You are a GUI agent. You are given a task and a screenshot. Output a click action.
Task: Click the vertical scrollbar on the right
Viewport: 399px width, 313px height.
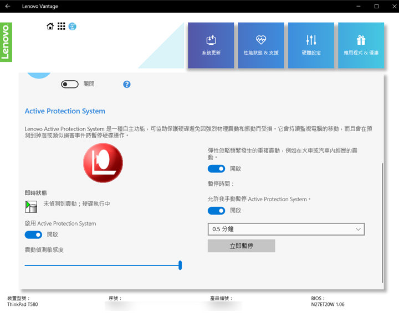tap(382, 221)
